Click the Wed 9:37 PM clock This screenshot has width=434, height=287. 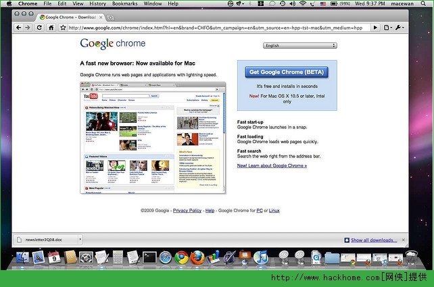[370, 3]
